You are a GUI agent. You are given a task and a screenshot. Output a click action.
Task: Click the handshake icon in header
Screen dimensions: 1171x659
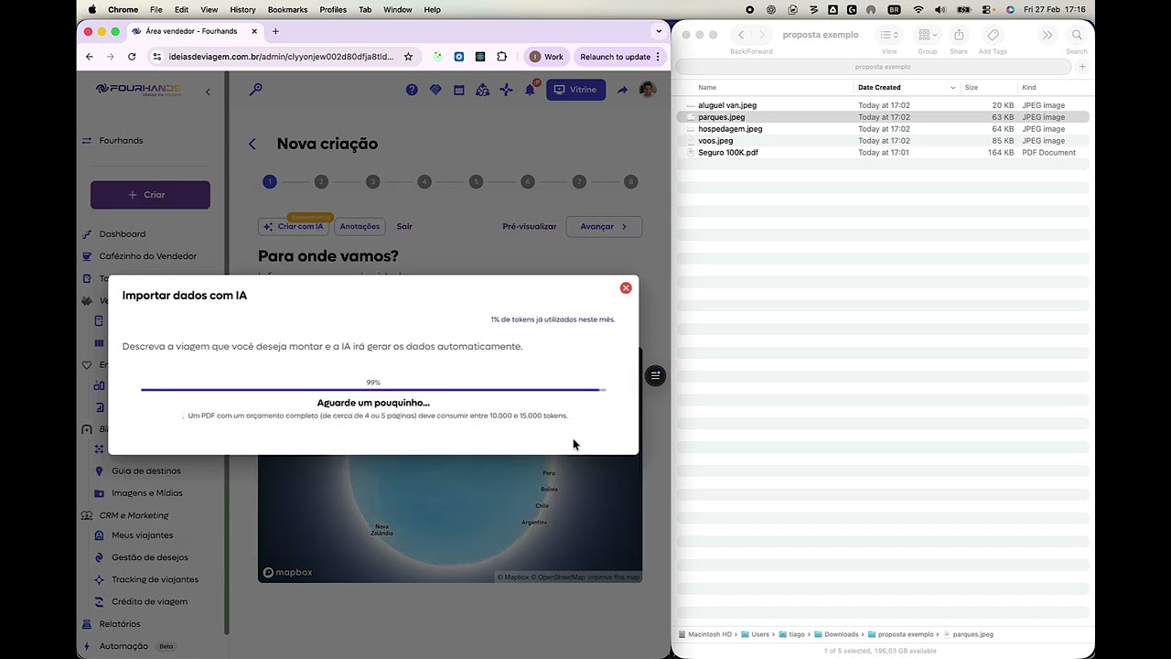coord(435,90)
